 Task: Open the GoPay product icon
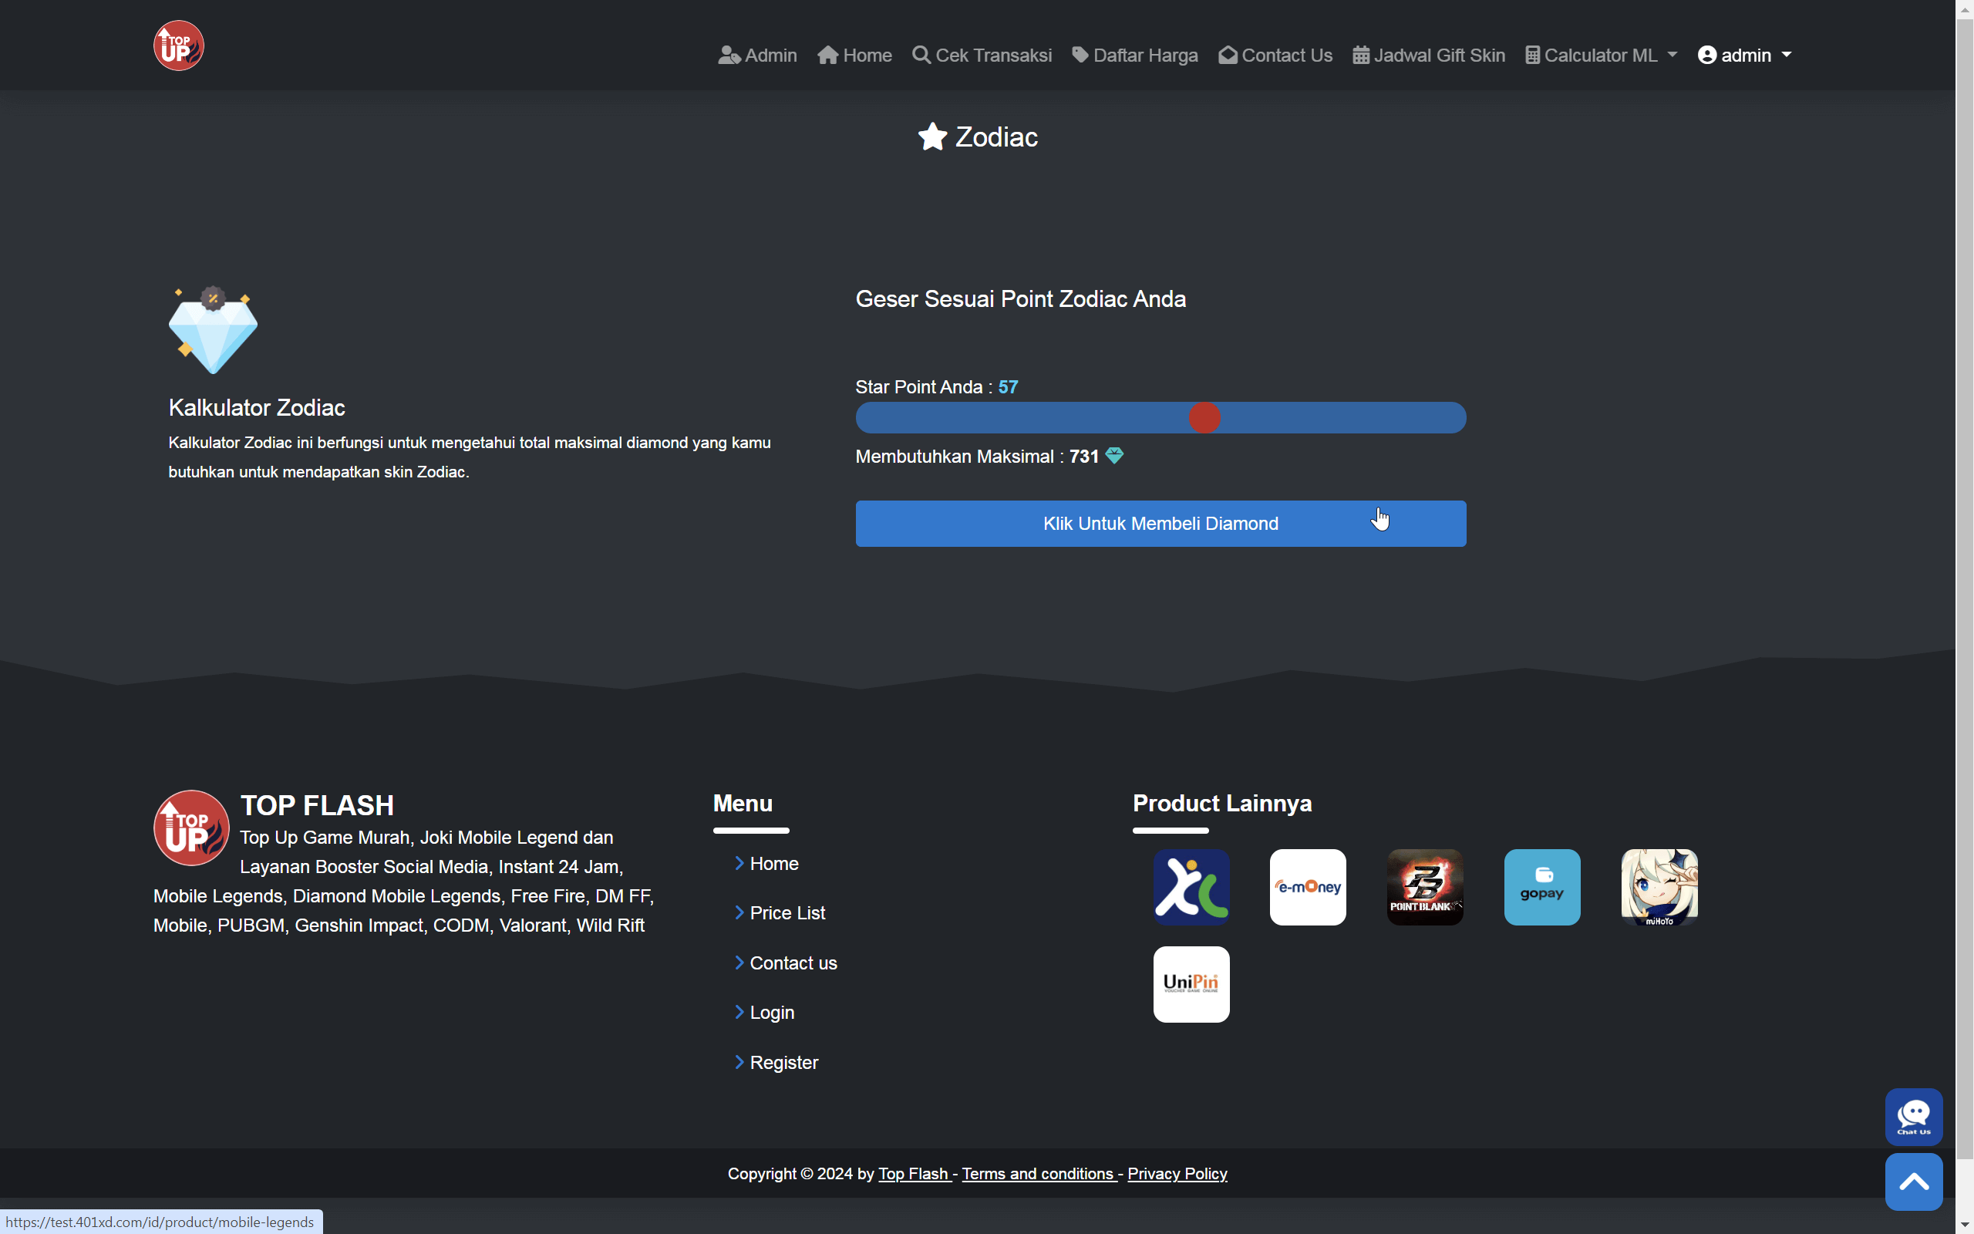1541,886
